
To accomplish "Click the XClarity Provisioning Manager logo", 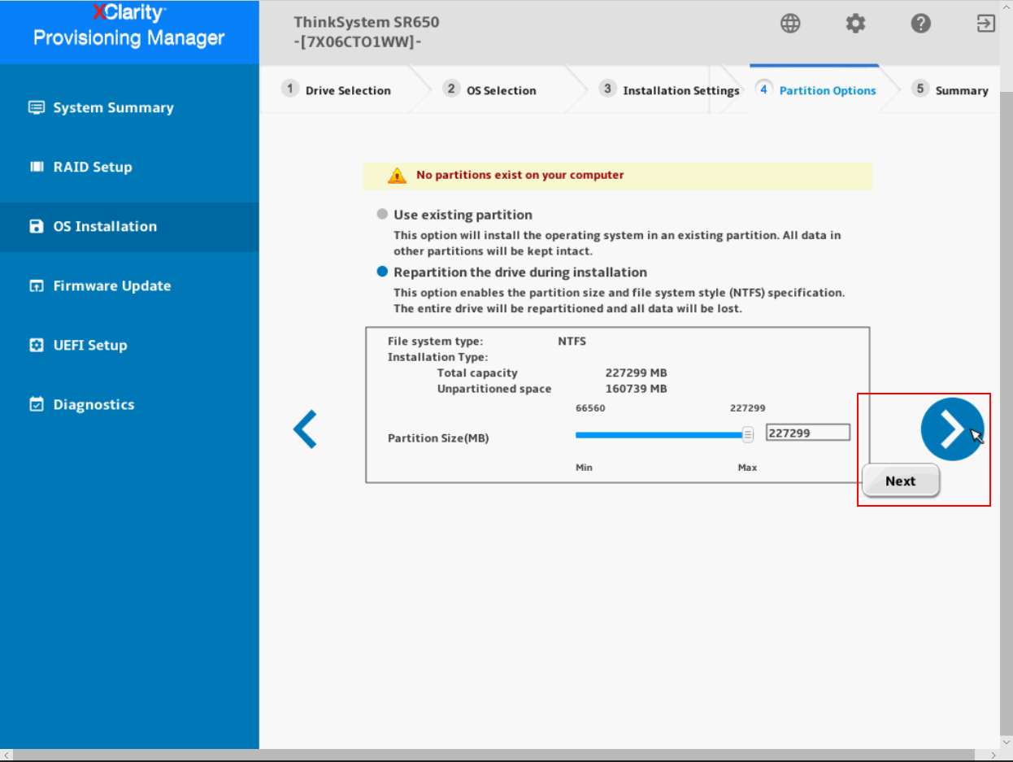I will pos(129,26).
